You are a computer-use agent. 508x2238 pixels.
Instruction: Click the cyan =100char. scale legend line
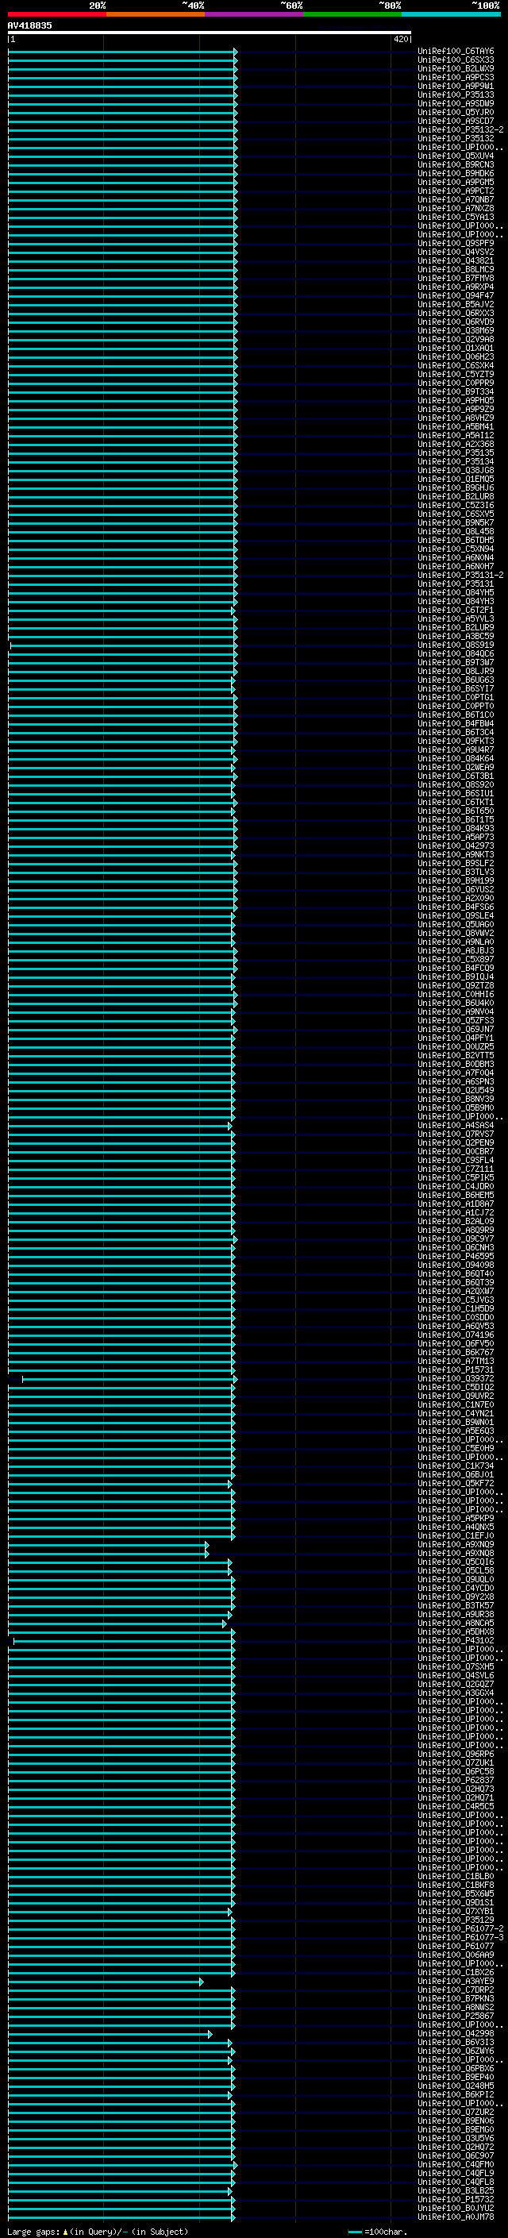[354, 2231]
